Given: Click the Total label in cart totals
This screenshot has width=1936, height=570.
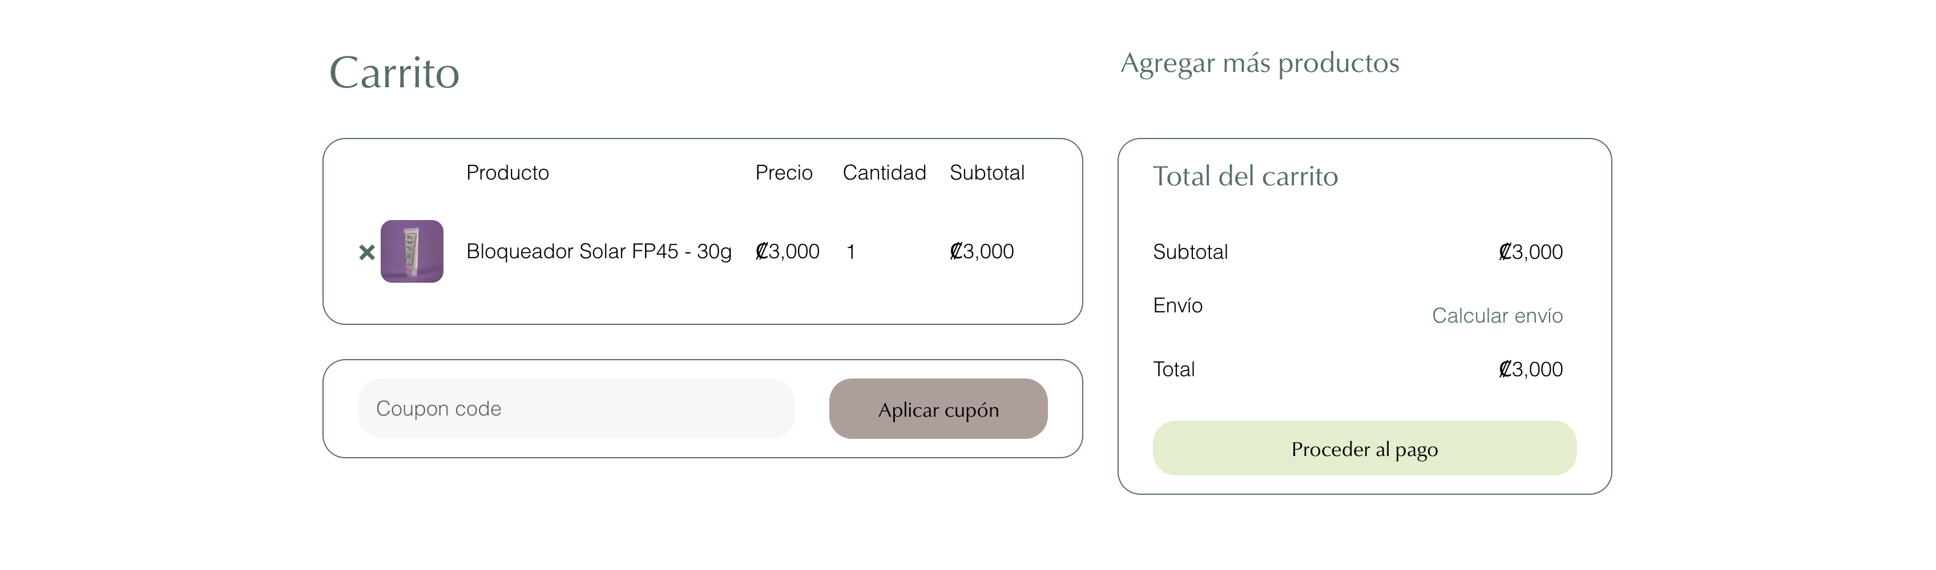Looking at the screenshot, I should coord(1174,369).
